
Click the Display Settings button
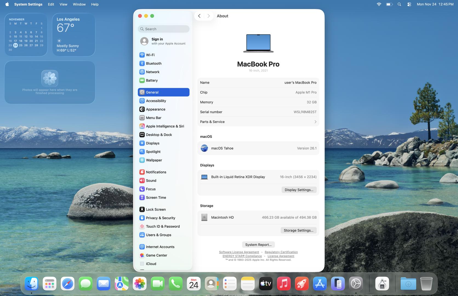[299, 190]
